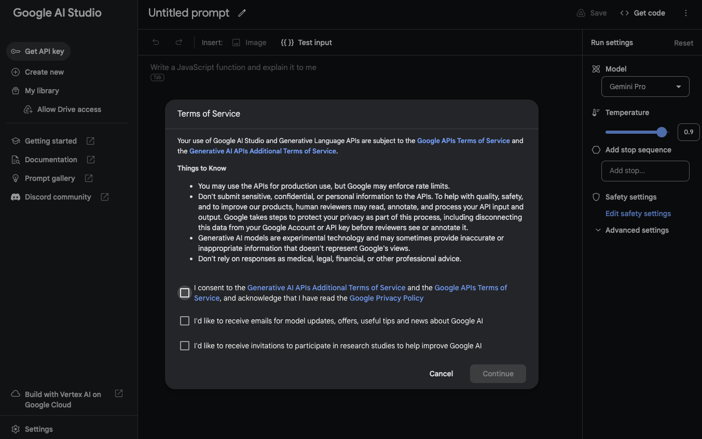Expand Advanced settings chevron
The image size is (702, 439).
598,230
